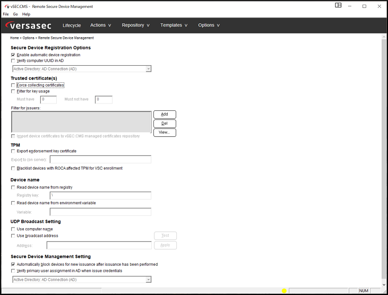Screen dimensions: 388x295
Task: Click the Registry key input field
Action: (100, 196)
